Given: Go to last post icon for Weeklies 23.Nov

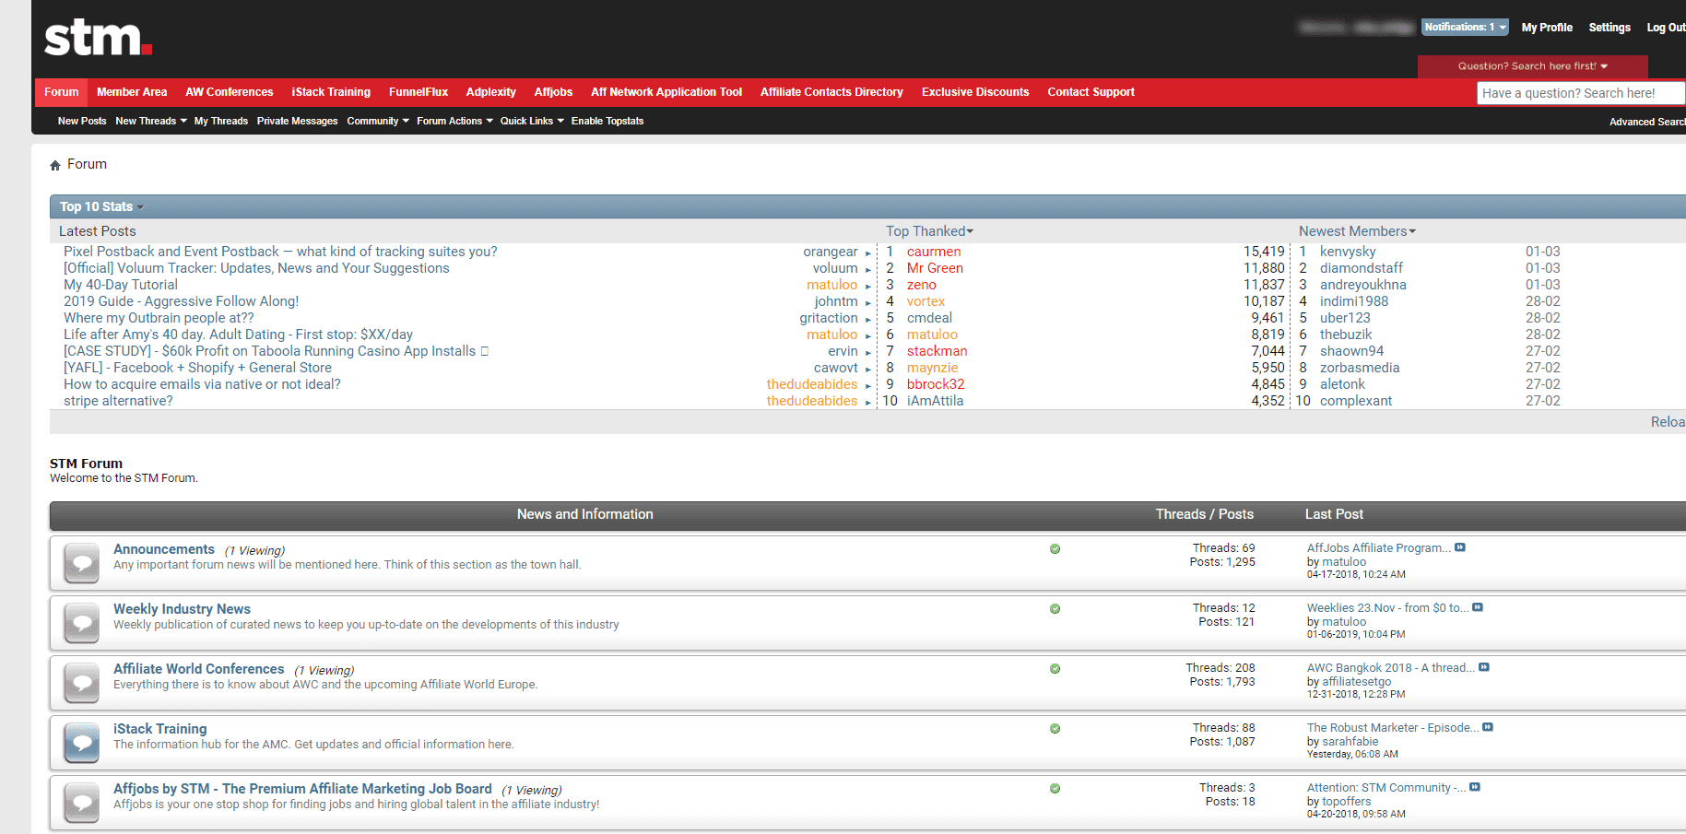Looking at the screenshot, I should point(1478,607).
